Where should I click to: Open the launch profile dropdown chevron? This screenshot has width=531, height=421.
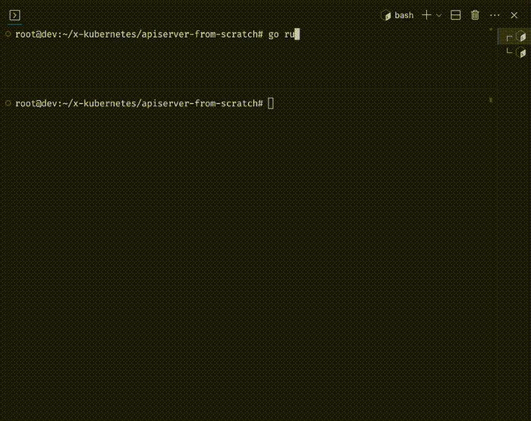click(439, 16)
